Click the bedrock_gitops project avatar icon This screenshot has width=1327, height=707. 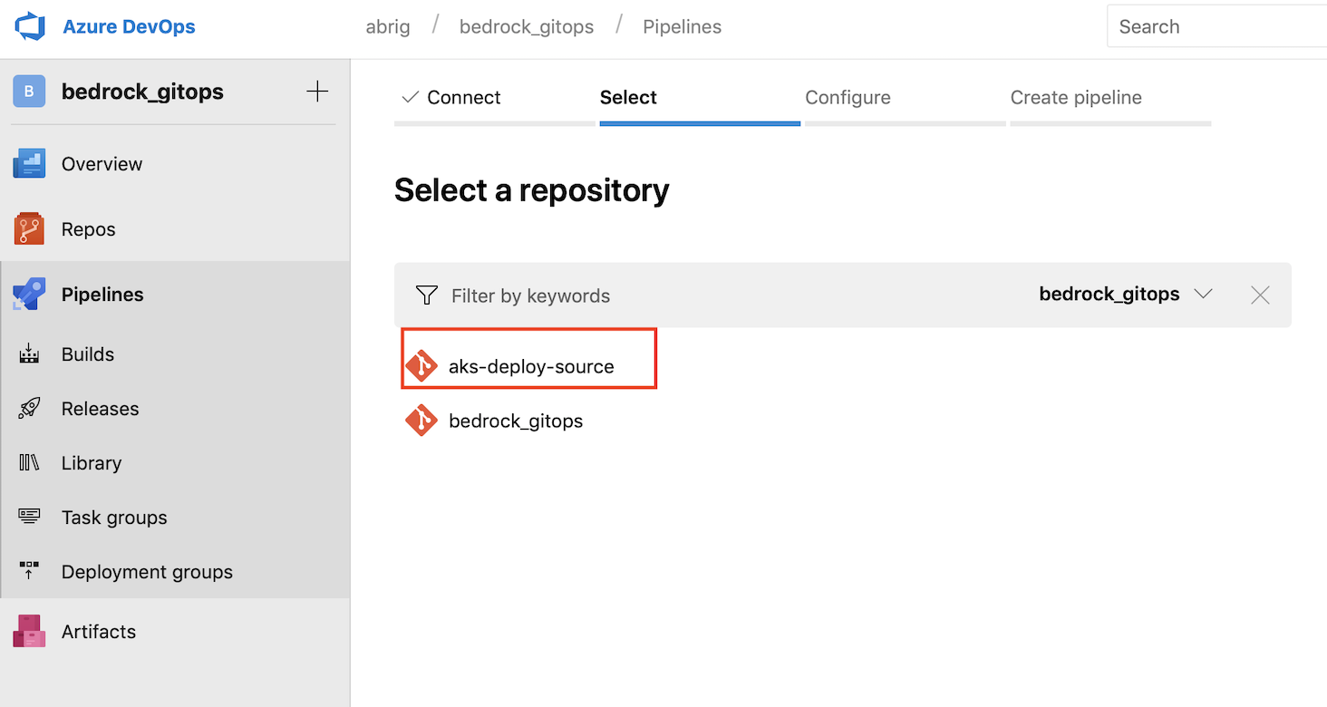tap(29, 92)
